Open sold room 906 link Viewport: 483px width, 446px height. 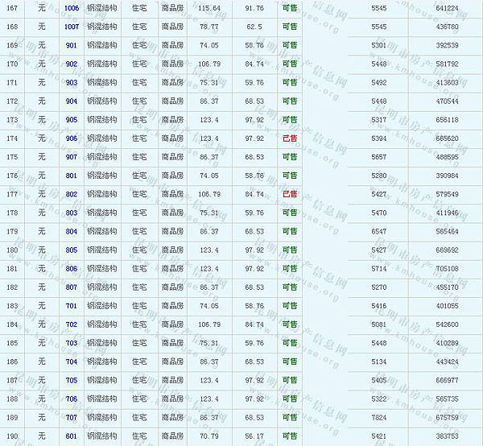tap(72, 138)
